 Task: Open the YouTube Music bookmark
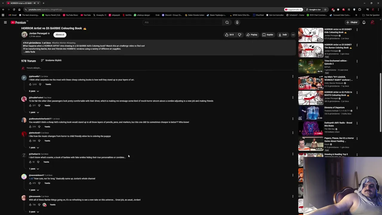pos(70,15)
